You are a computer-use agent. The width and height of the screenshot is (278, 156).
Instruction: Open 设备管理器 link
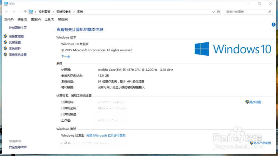click(16, 36)
